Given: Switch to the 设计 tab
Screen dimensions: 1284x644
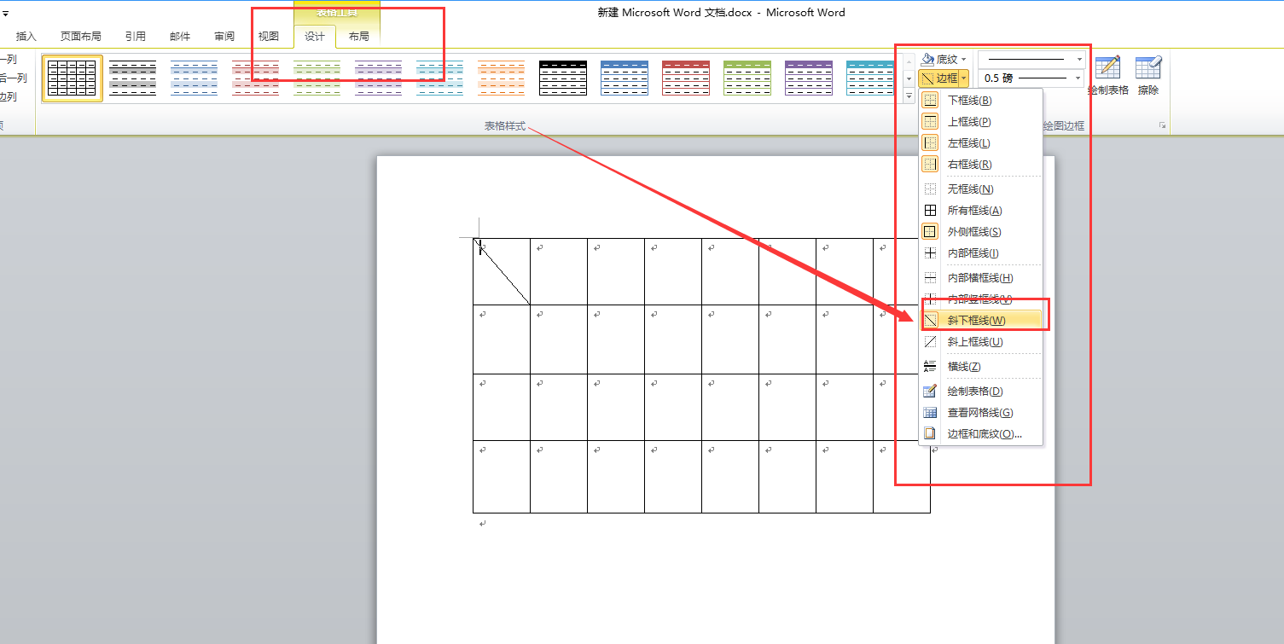Looking at the screenshot, I should pos(315,37).
